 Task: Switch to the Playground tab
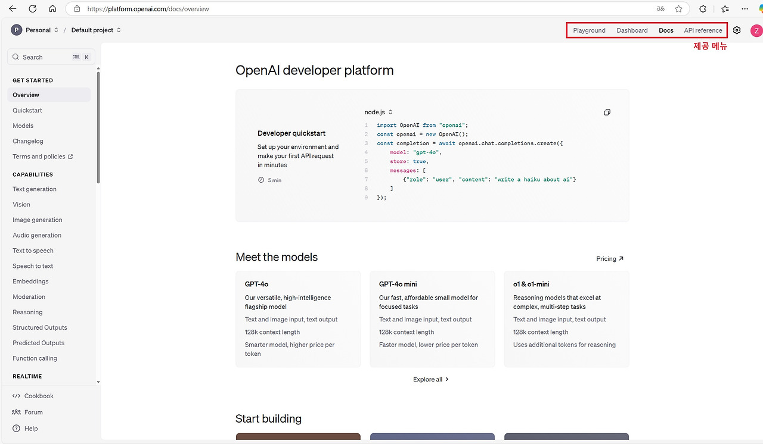tap(589, 30)
